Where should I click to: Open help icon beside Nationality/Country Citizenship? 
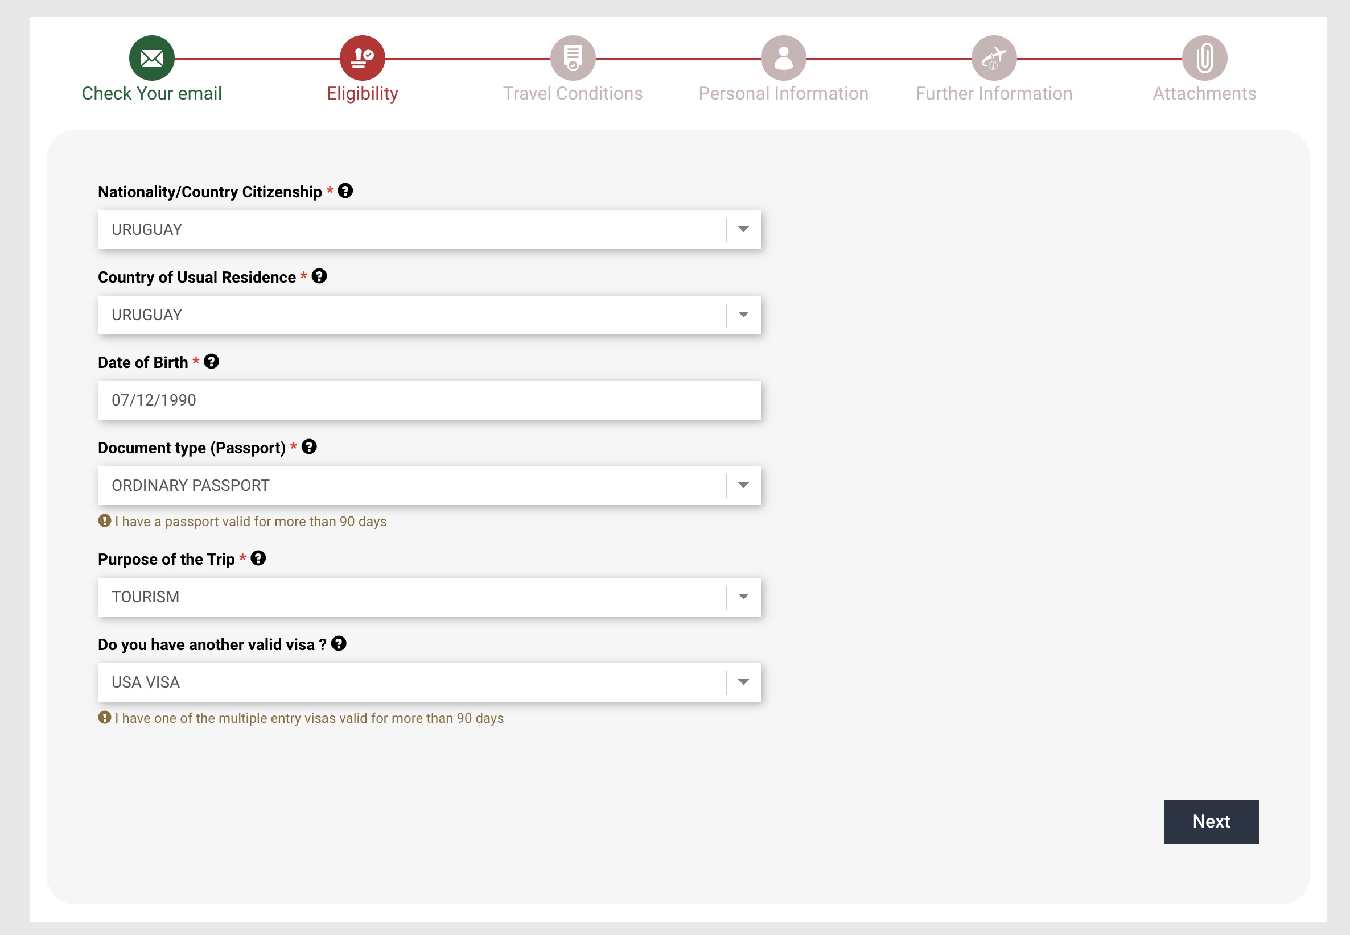[345, 191]
